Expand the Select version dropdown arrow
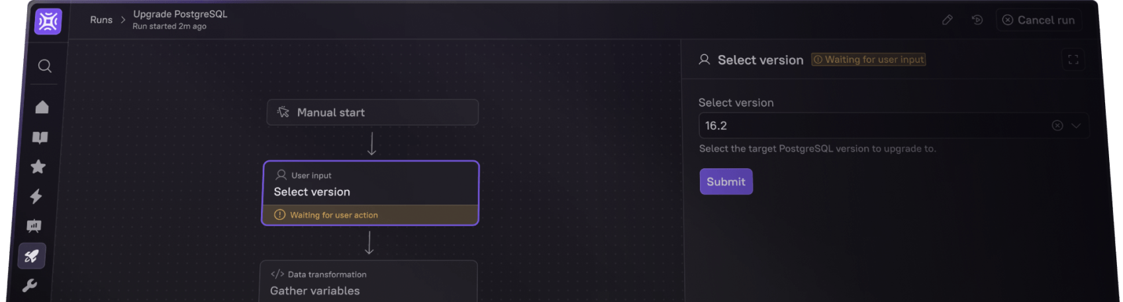The width and height of the screenshot is (1123, 302). click(x=1076, y=126)
